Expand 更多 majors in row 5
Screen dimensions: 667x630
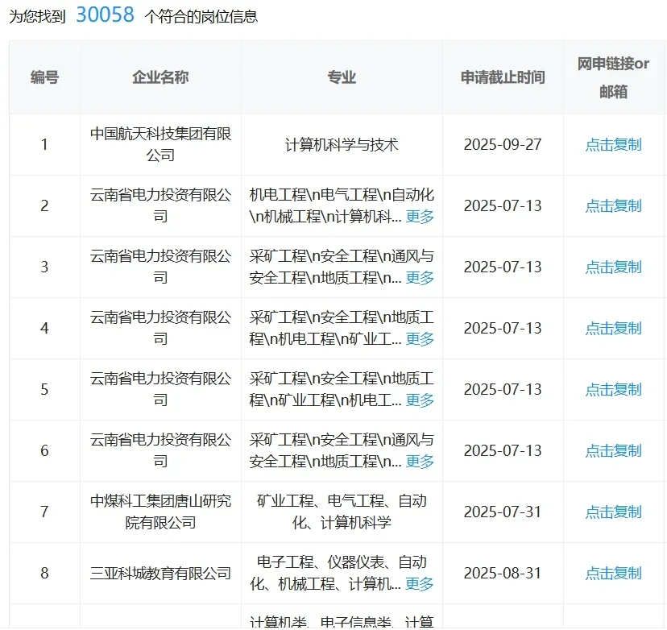[420, 400]
